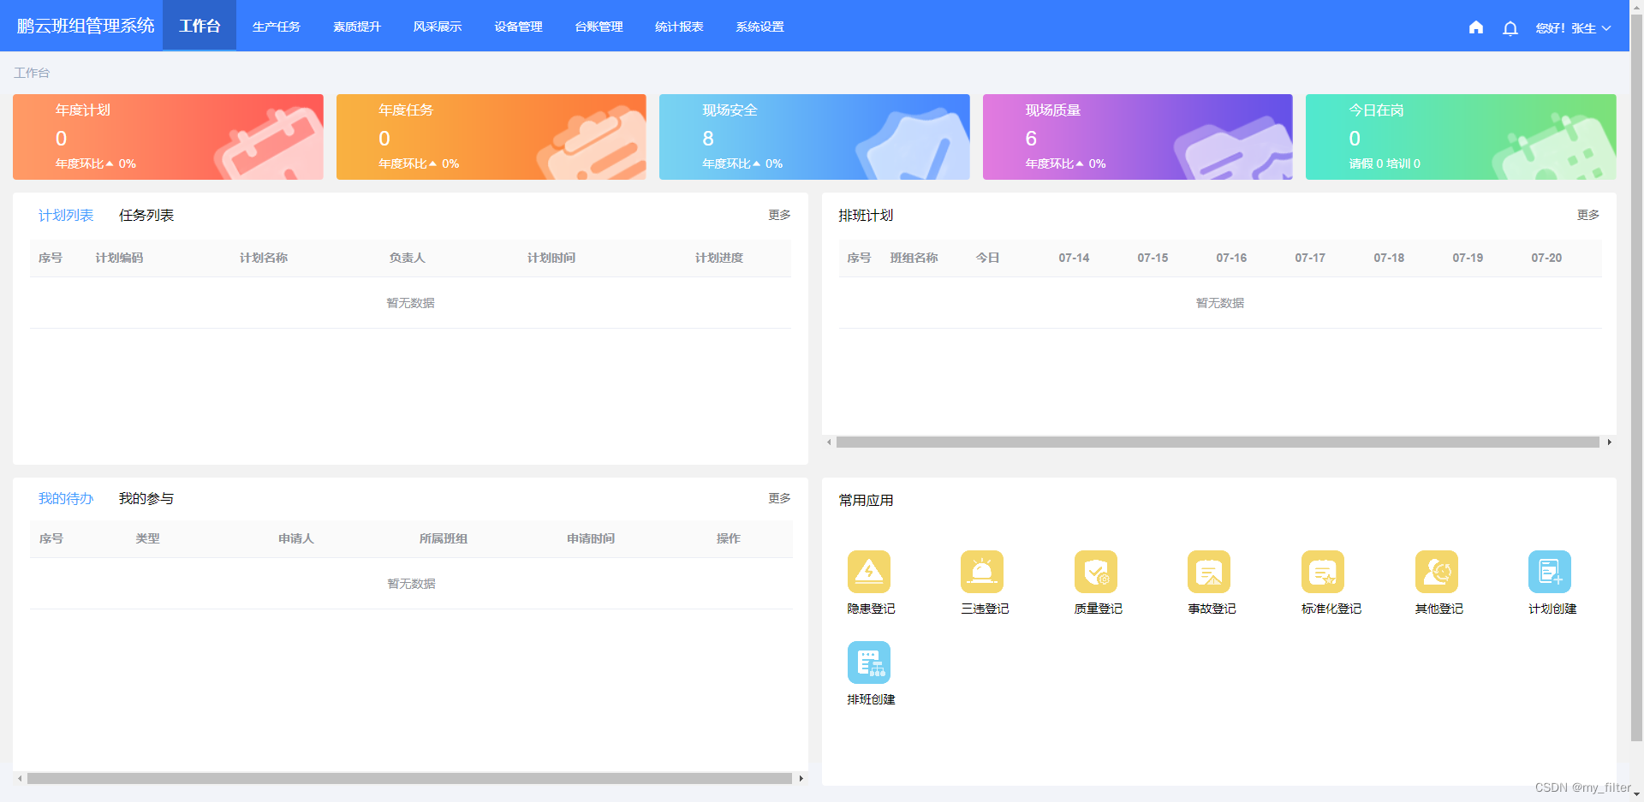The image size is (1644, 802).
Task: Switch to the 我的参与 tab
Action: (146, 497)
